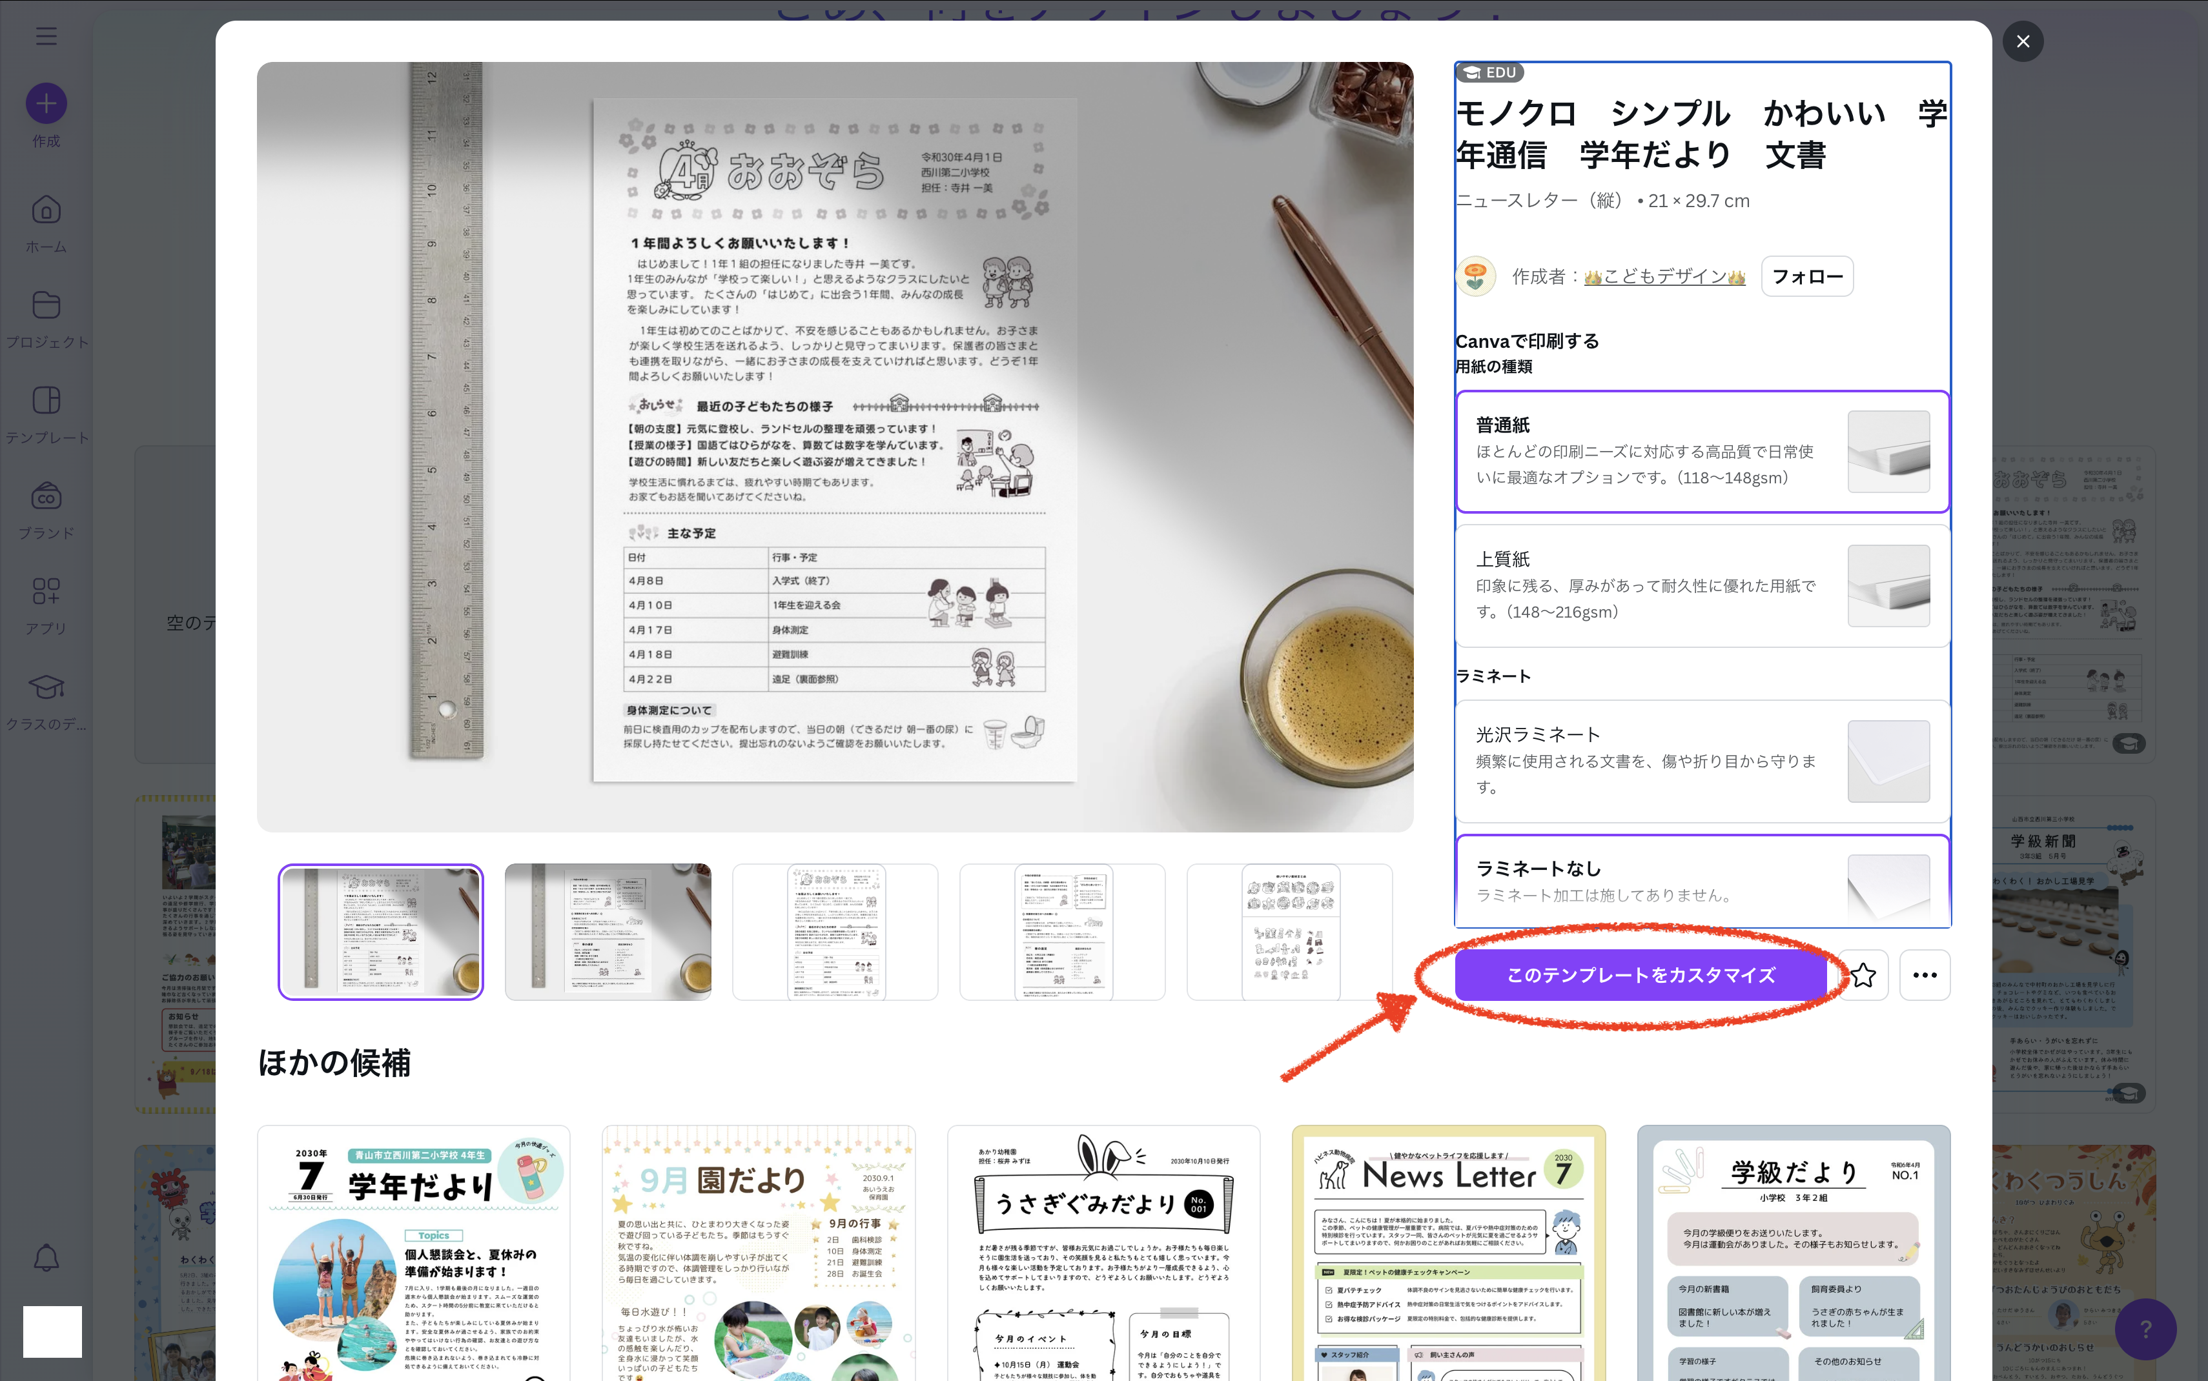The width and height of the screenshot is (2208, 1381).
Task: Click ニュースレター（縦）21 × 29.7 cm text
Action: (x=1603, y=201)
